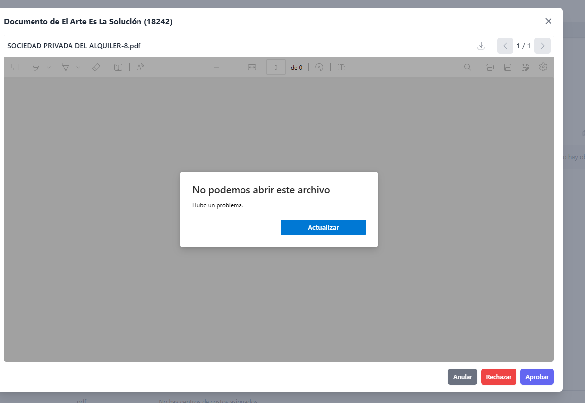Download the PDF file
This screenshot has height=403, width=585.
point(481,46)
